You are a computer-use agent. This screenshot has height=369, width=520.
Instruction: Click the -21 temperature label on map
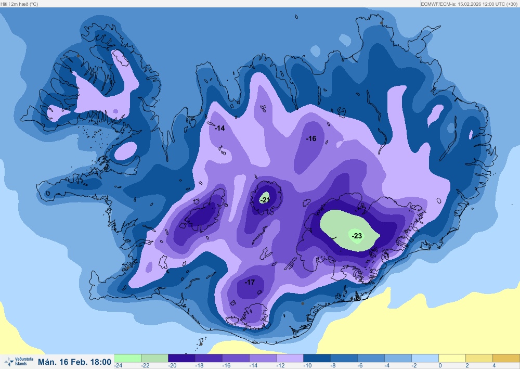(x=265, y=200)
